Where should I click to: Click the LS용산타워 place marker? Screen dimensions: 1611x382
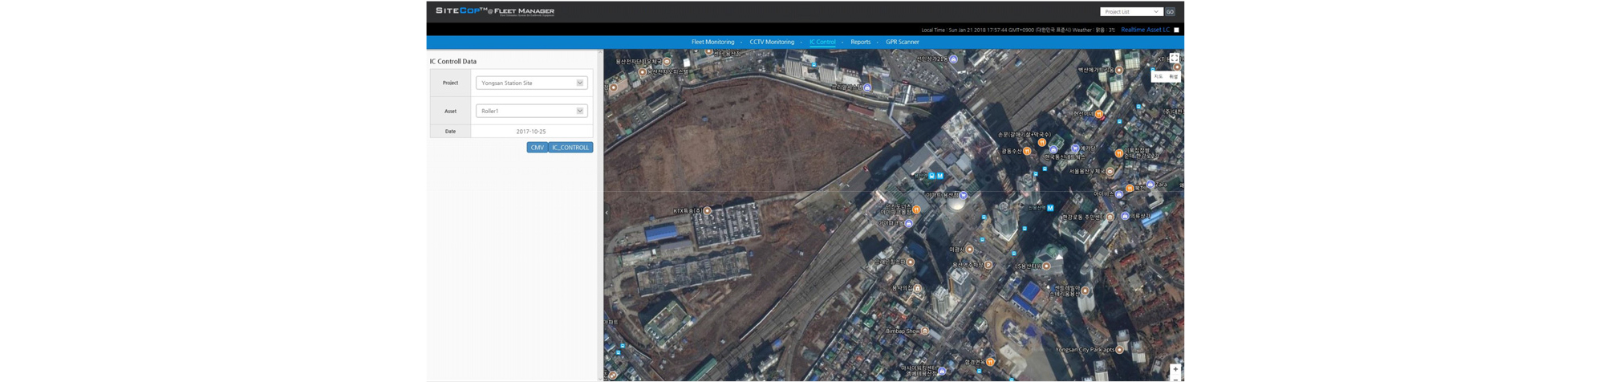click(x=1045, y=266)
